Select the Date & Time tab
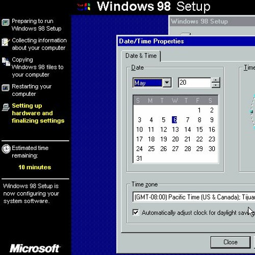 click(141, 56)
